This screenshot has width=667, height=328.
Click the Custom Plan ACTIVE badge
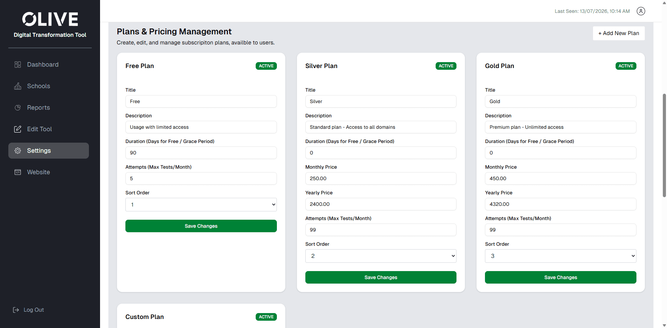(266, 317)
